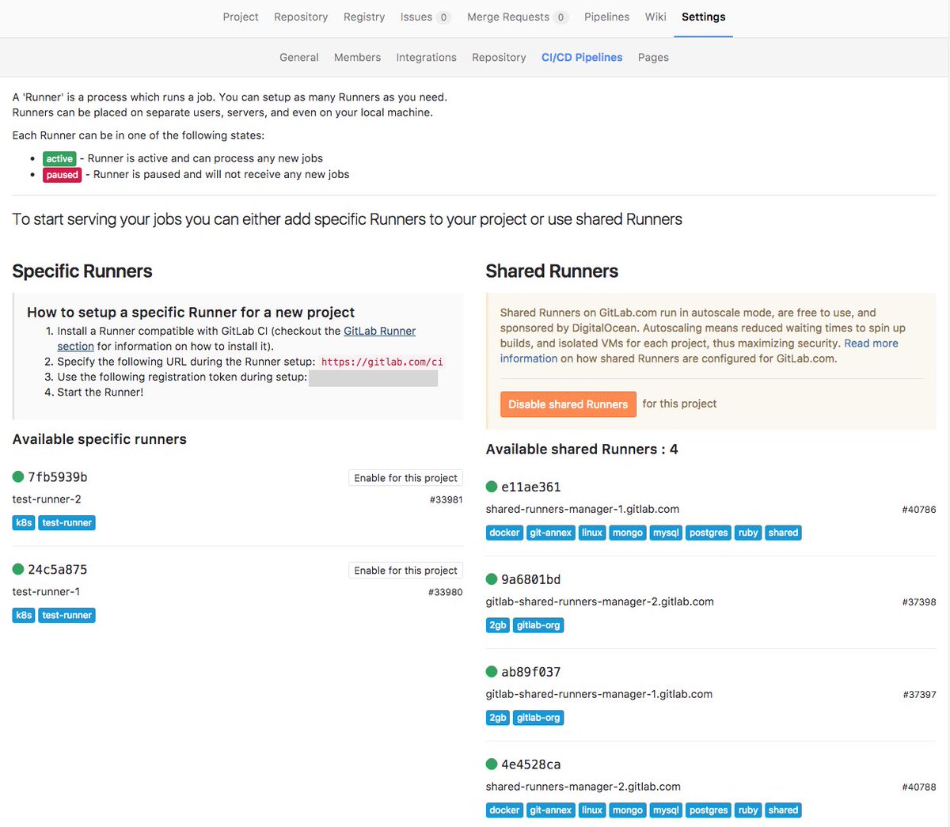Click the Issues count badge 0
The height and width of the screenshot is (827, 950).
point(443,17)
